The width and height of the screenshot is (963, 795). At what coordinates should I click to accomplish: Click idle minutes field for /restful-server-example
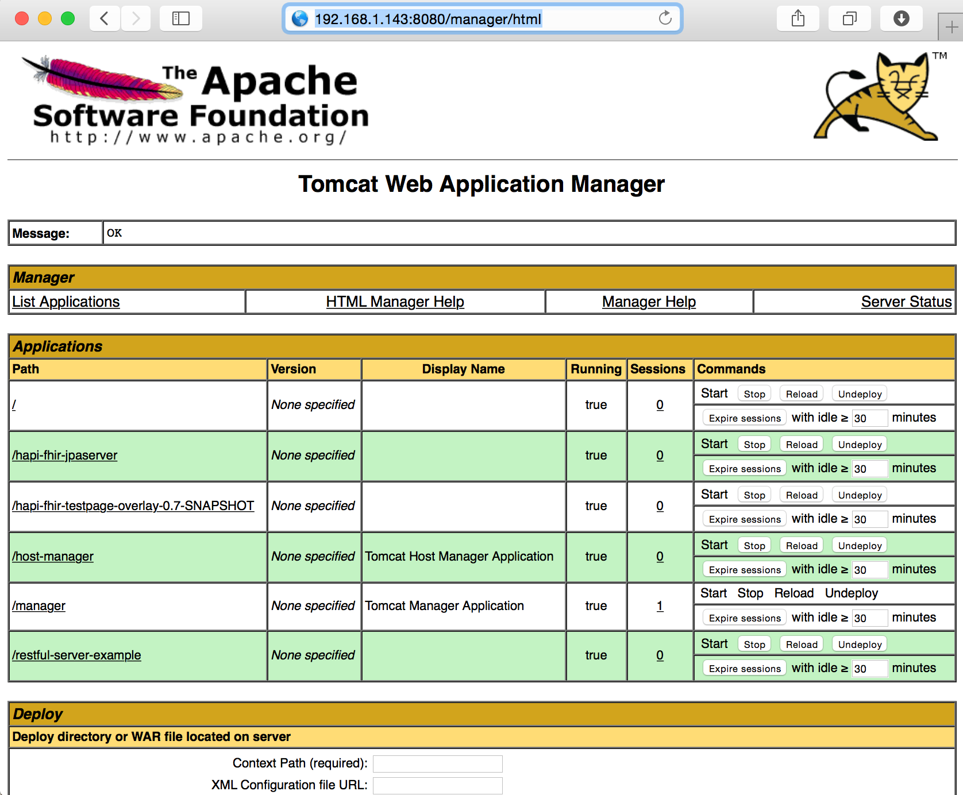[870, 669]
